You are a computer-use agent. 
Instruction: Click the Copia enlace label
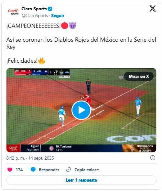click(87, 170)
